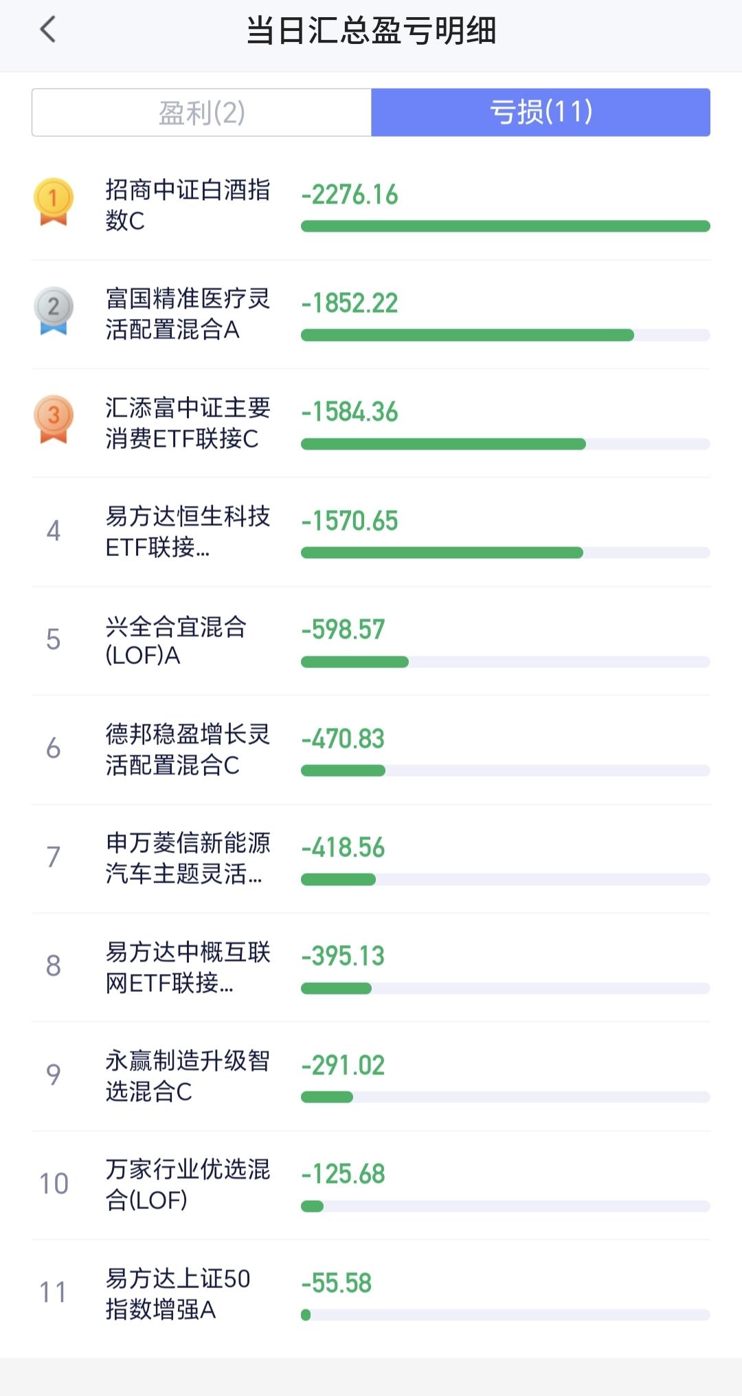The width and height of the screenshot is (742, 1396).
Task: Tap the 当日汇总盈亏明细 page title
Action: (x=371, y=30)
